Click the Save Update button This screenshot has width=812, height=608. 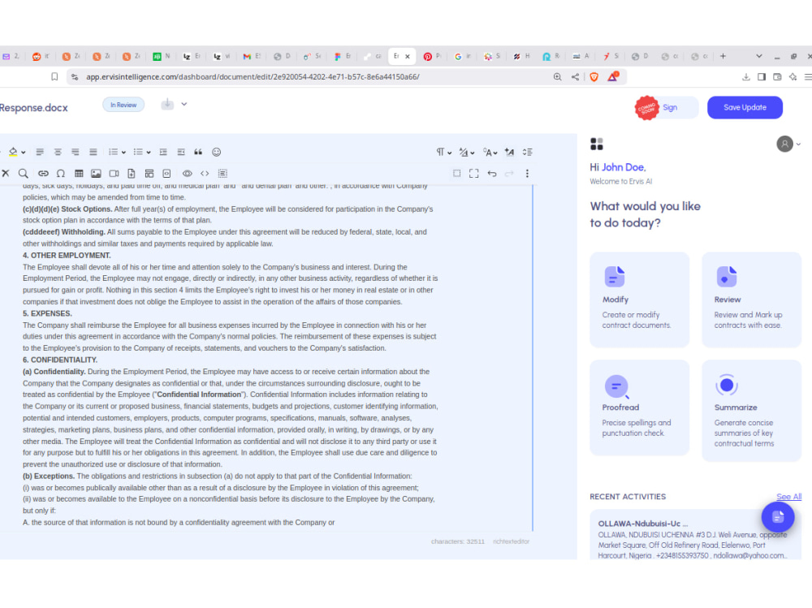[745, 107]
